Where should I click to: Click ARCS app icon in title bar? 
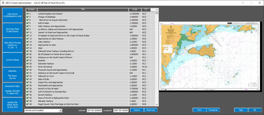(x=3, y=3)
